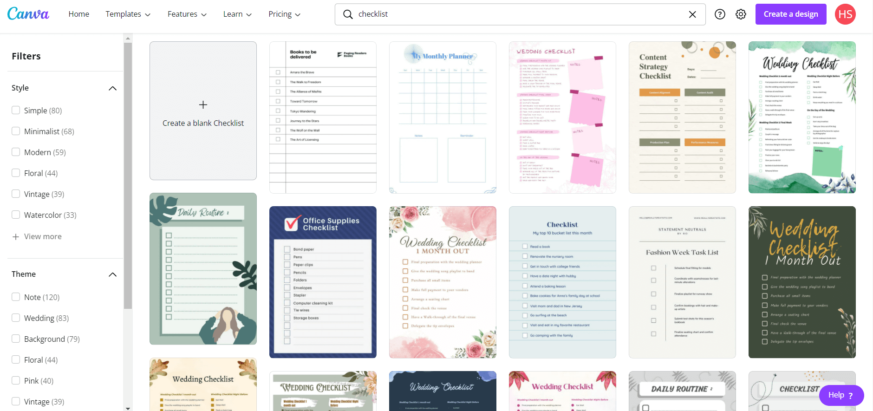Open the HS account avatar
This screenshot has width=873, height=411.
point(845,14)
